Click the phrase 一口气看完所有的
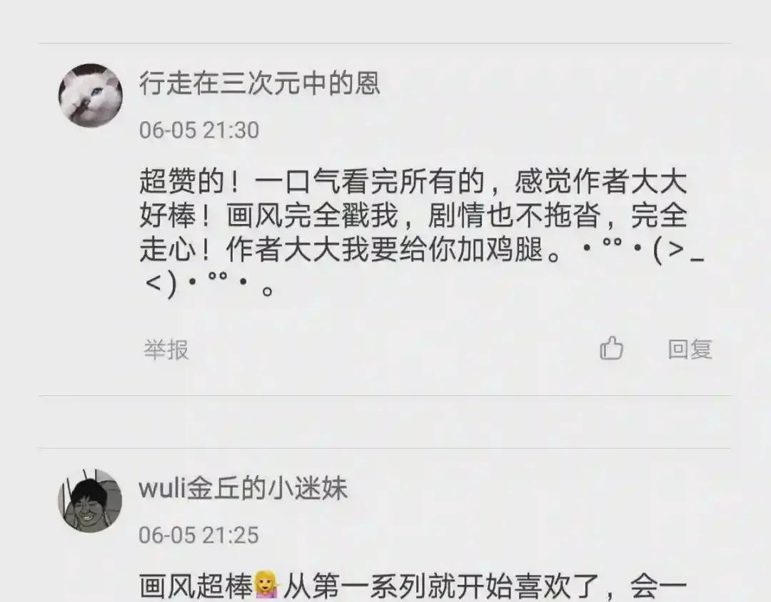This screenshot has width=771, height=602. (370, 181)
